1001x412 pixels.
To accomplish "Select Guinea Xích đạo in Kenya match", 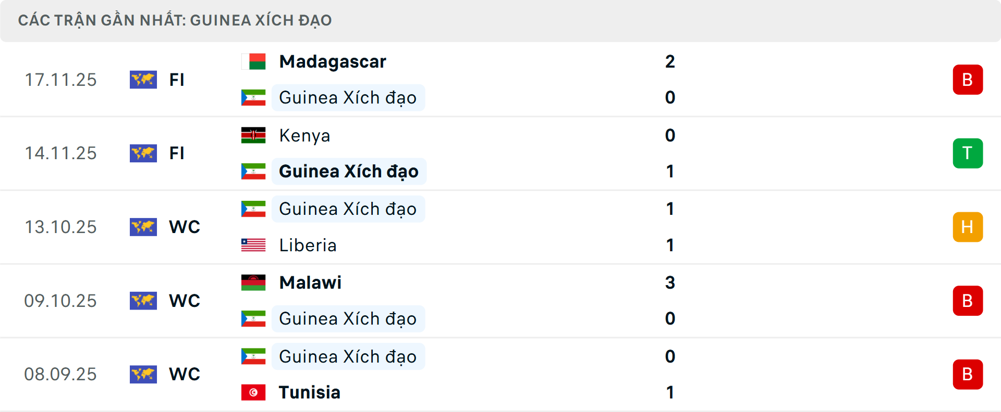I will 348,171.
